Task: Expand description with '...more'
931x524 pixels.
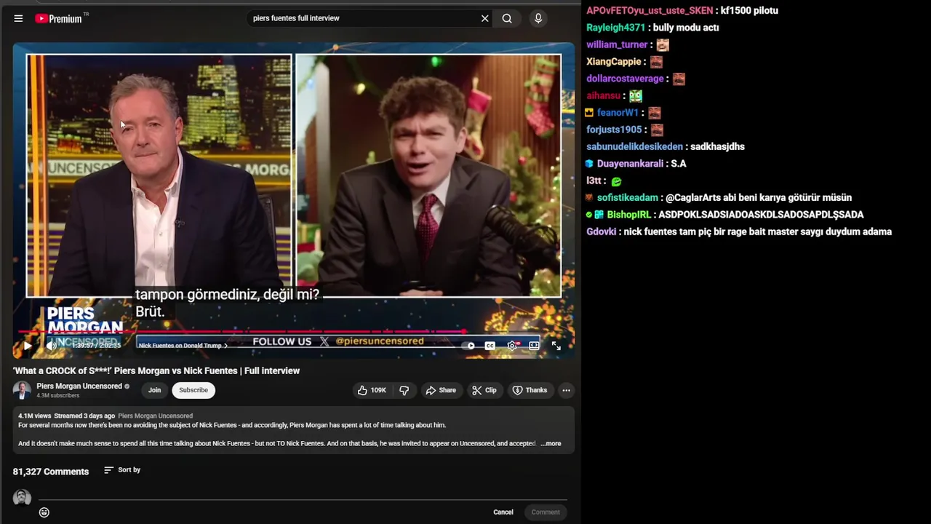Action: 551,443
